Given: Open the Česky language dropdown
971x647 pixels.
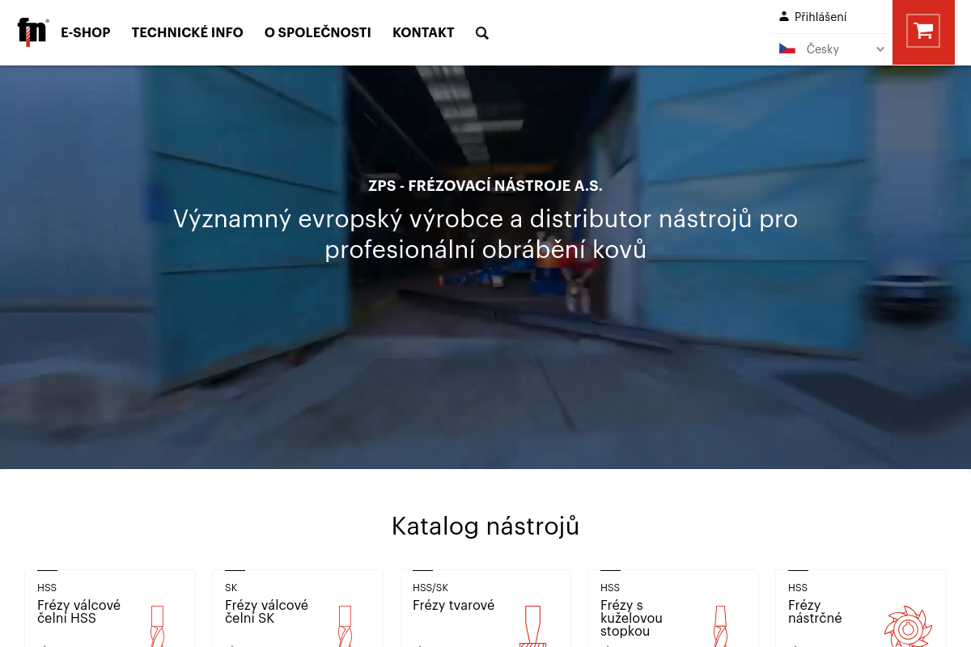Looking at the screenshot, I should (x=833, y=49).
